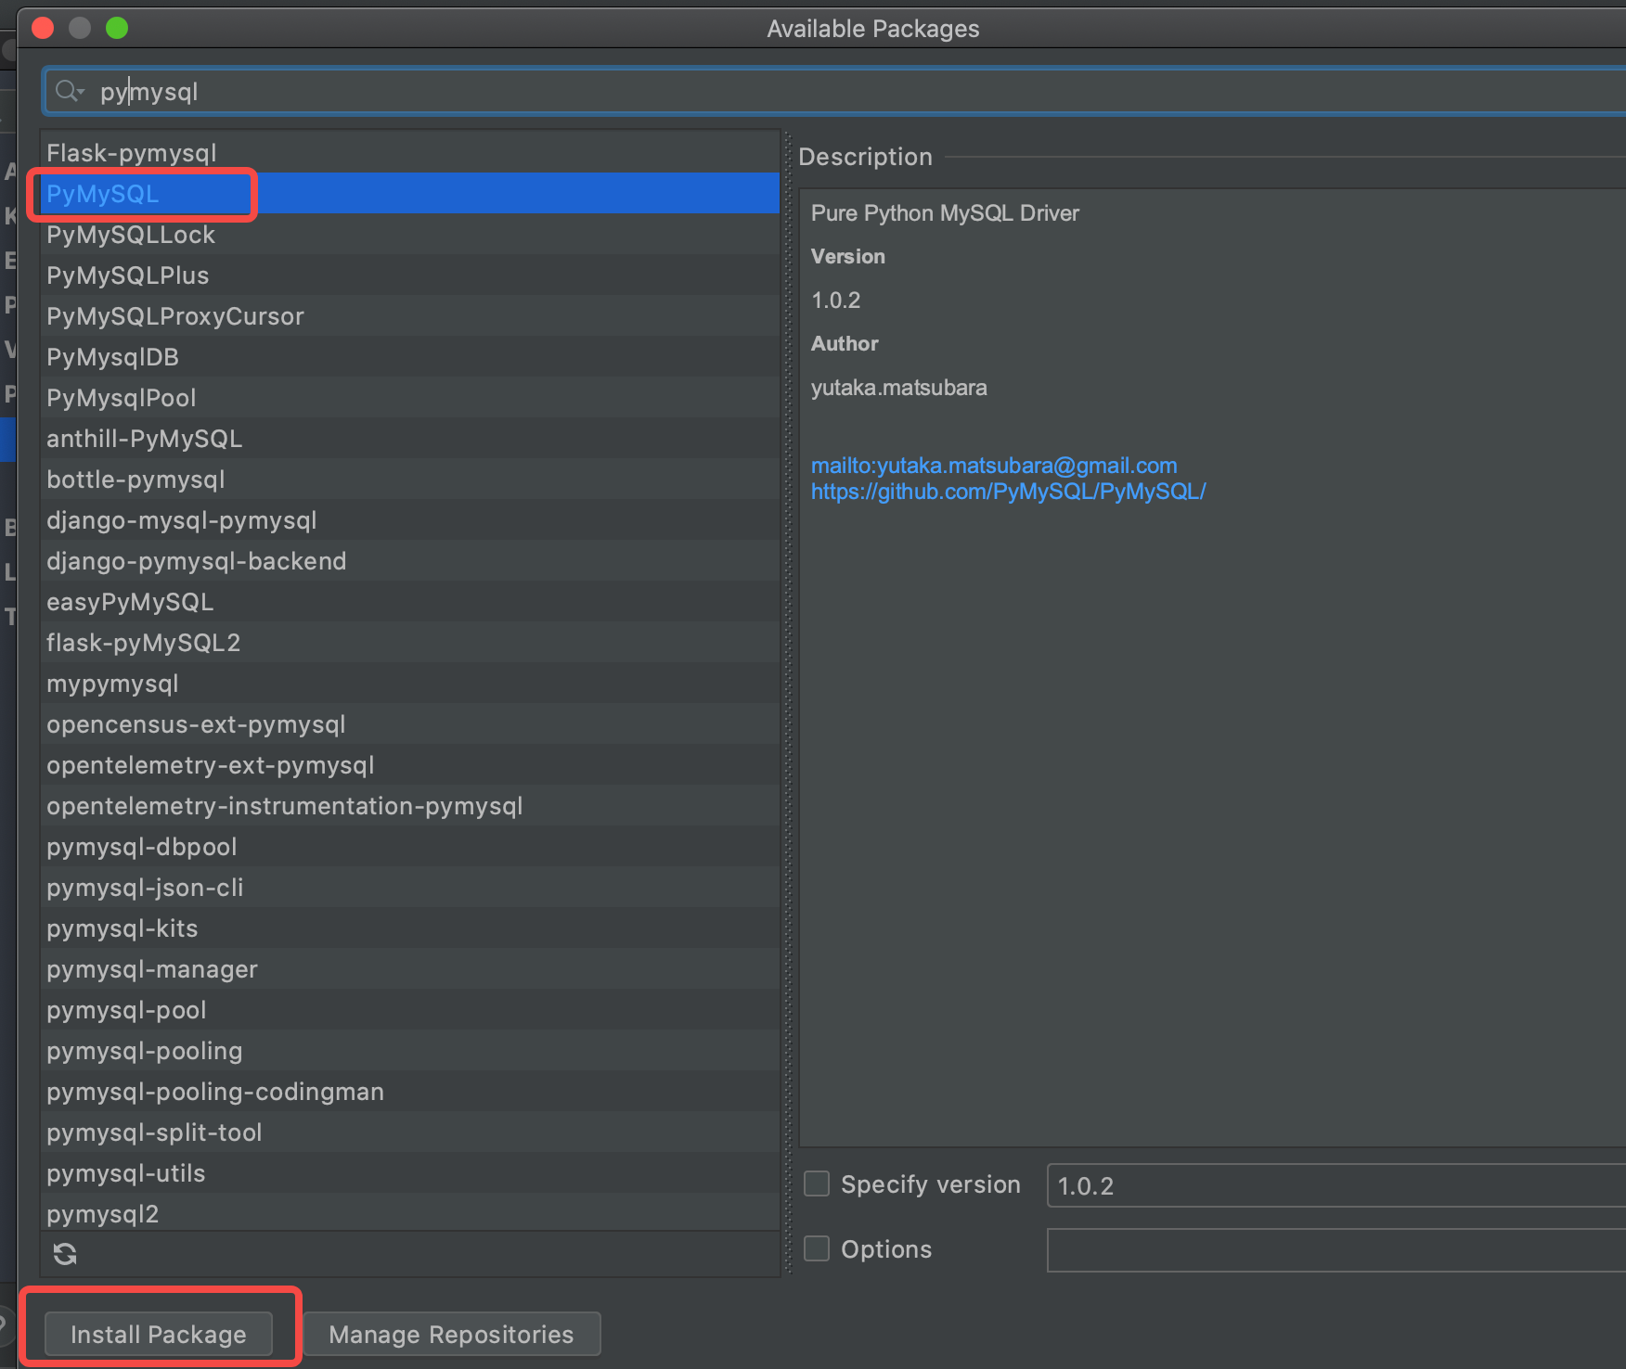Select pymysql-utils package
Viewport: 1626px width, 1369px height.
point(410,1172)
